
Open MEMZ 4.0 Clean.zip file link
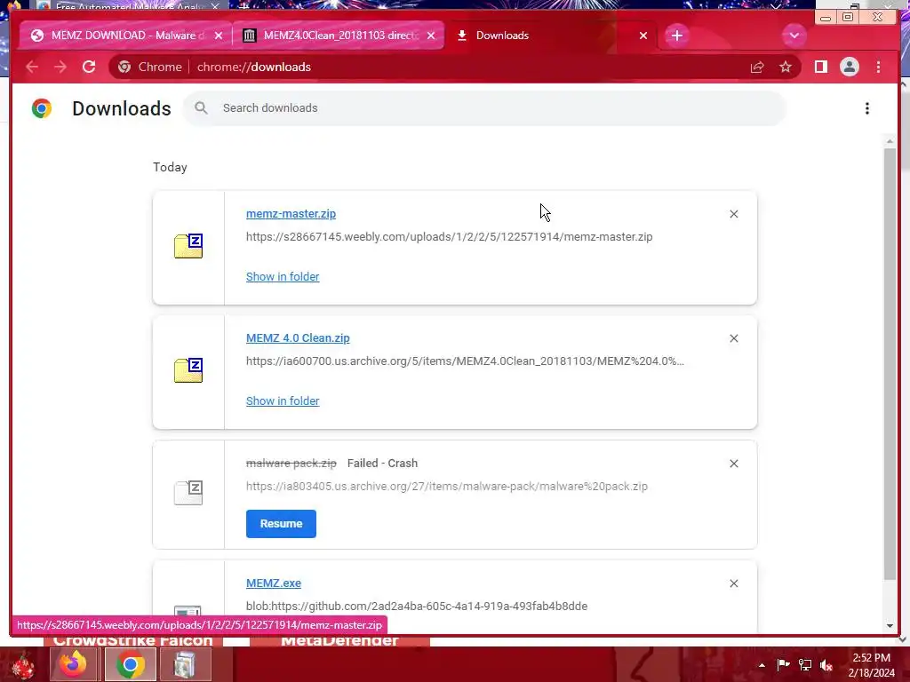pyautogui.click(x=298, y=338)
